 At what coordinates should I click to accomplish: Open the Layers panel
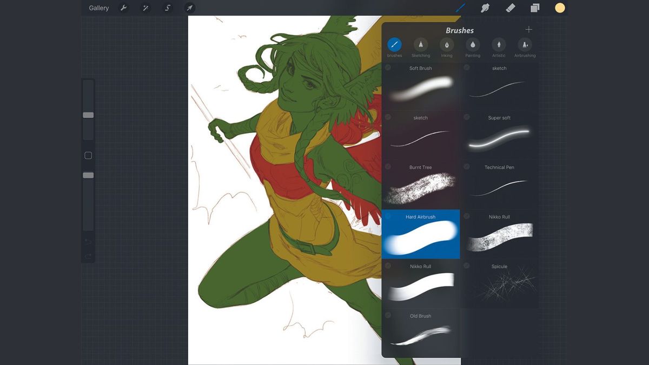tap(535, 8)
